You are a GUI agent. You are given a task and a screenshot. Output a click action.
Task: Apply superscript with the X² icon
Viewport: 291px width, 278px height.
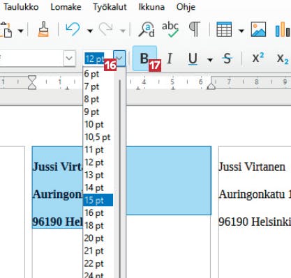tap(258, 58)
